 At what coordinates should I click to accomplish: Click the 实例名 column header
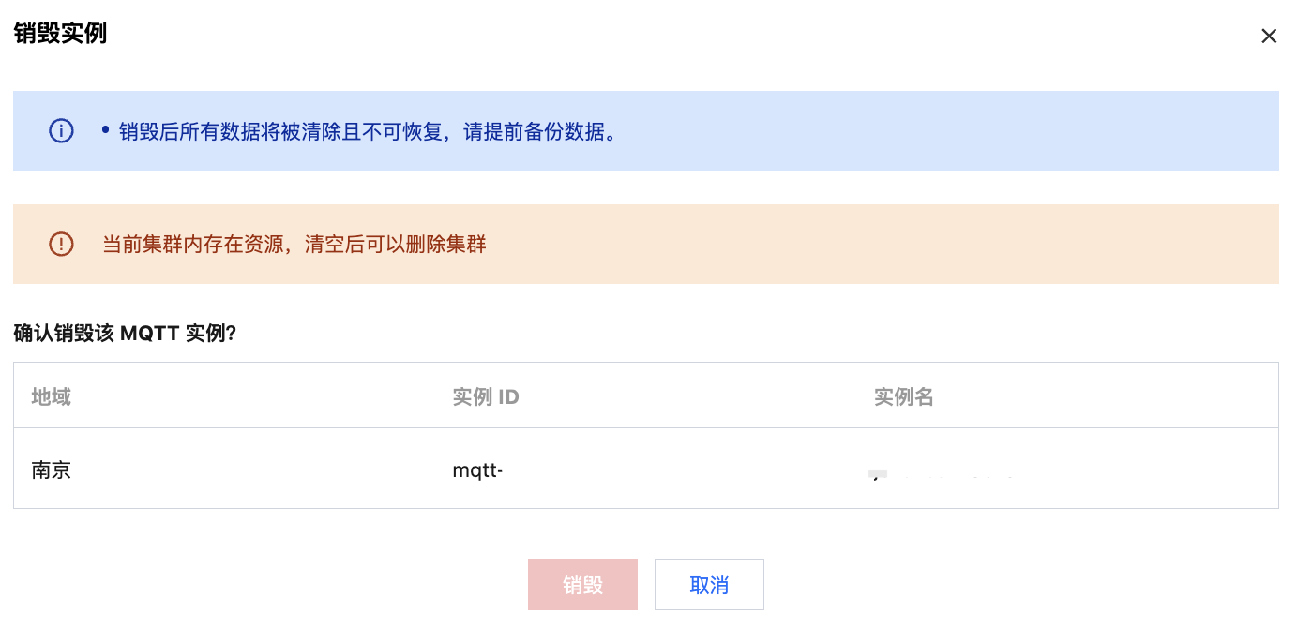(x=903, y=396)
